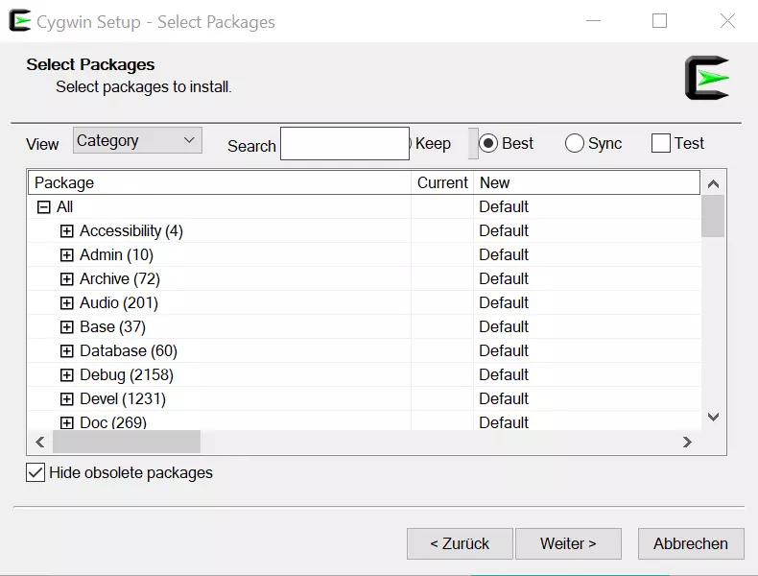The width and height of the screenshot is (758, 576).
Task: Click the Cygwin icon in the title bar
Action: [x=19, y=21]
